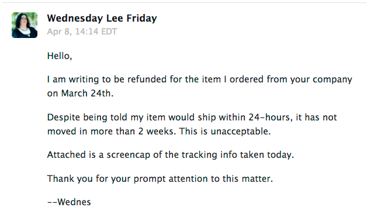The height and width of the screenshot is (221, 374).
Task: Click the dotted separator line above message
Action: [x=183, y=2]
